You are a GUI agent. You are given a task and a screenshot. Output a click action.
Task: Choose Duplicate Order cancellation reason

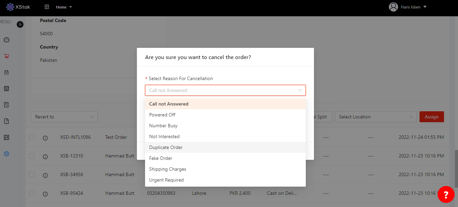(x=166, y=147)
